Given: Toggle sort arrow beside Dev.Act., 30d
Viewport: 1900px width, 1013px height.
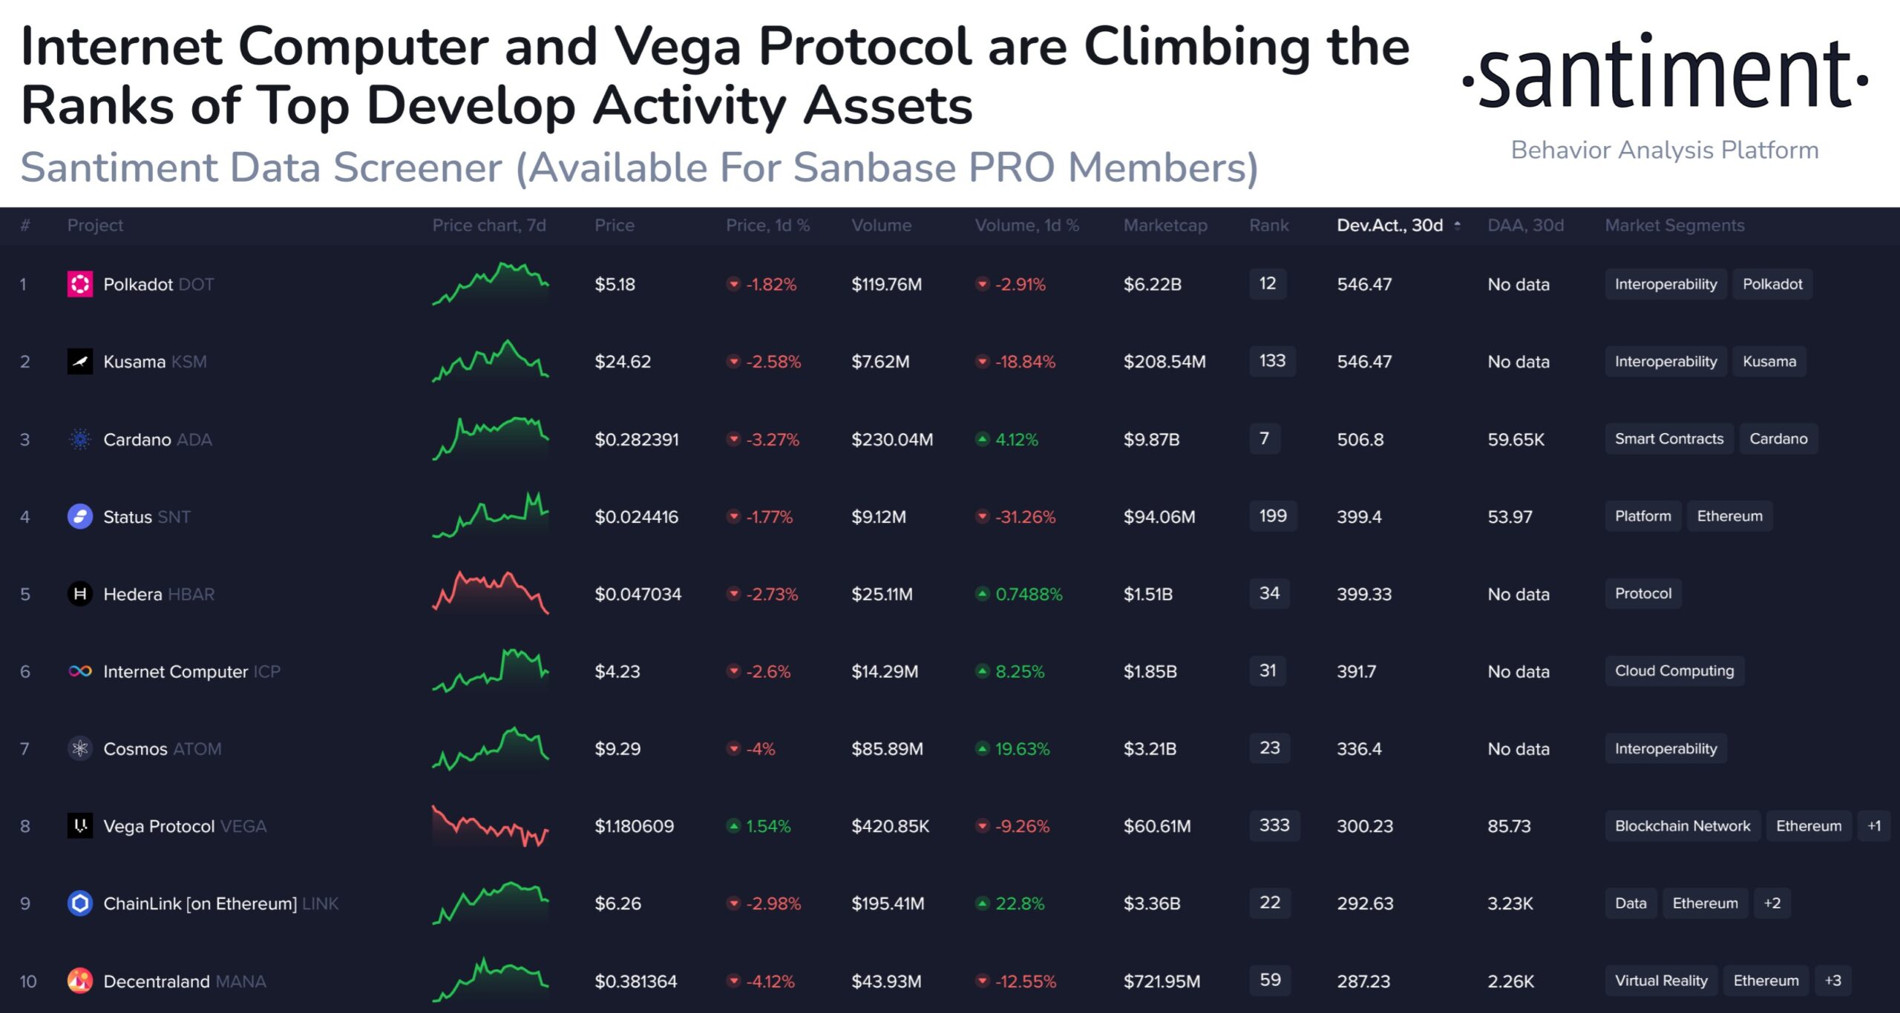Looking at the screenshot, I should click(1457, 225).
